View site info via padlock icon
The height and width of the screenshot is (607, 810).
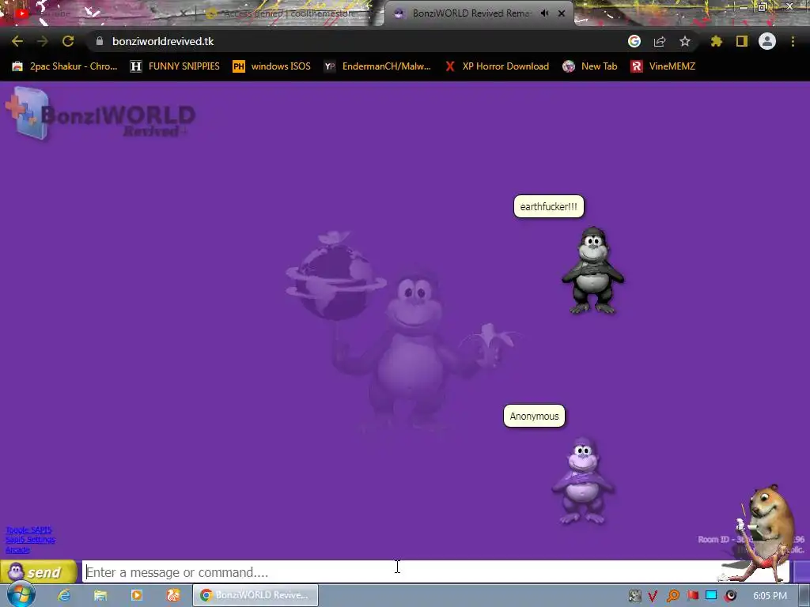pyautogui.click(x=100, y=41)
